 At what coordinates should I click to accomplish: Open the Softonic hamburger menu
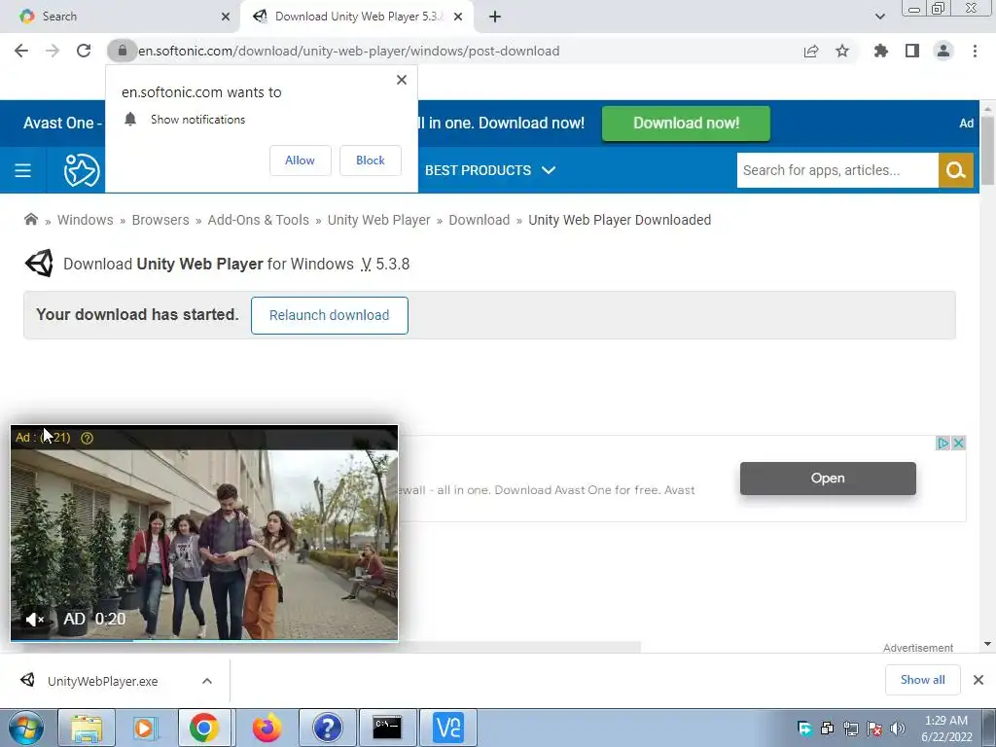point(23,170)
